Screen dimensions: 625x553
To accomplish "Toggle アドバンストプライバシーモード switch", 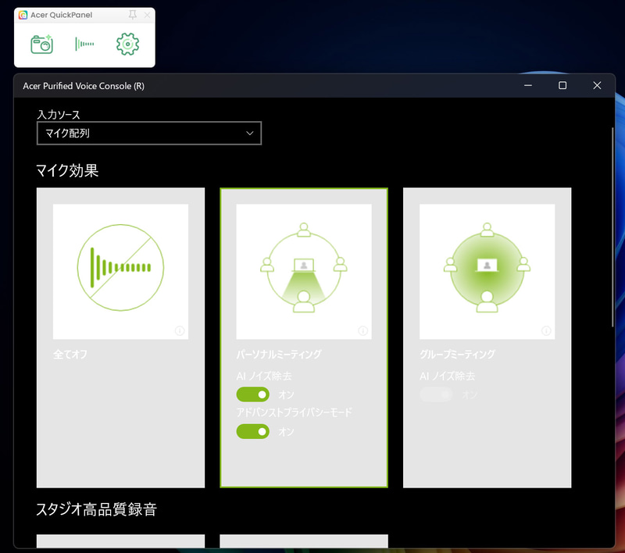I will [x=252, y=431].
